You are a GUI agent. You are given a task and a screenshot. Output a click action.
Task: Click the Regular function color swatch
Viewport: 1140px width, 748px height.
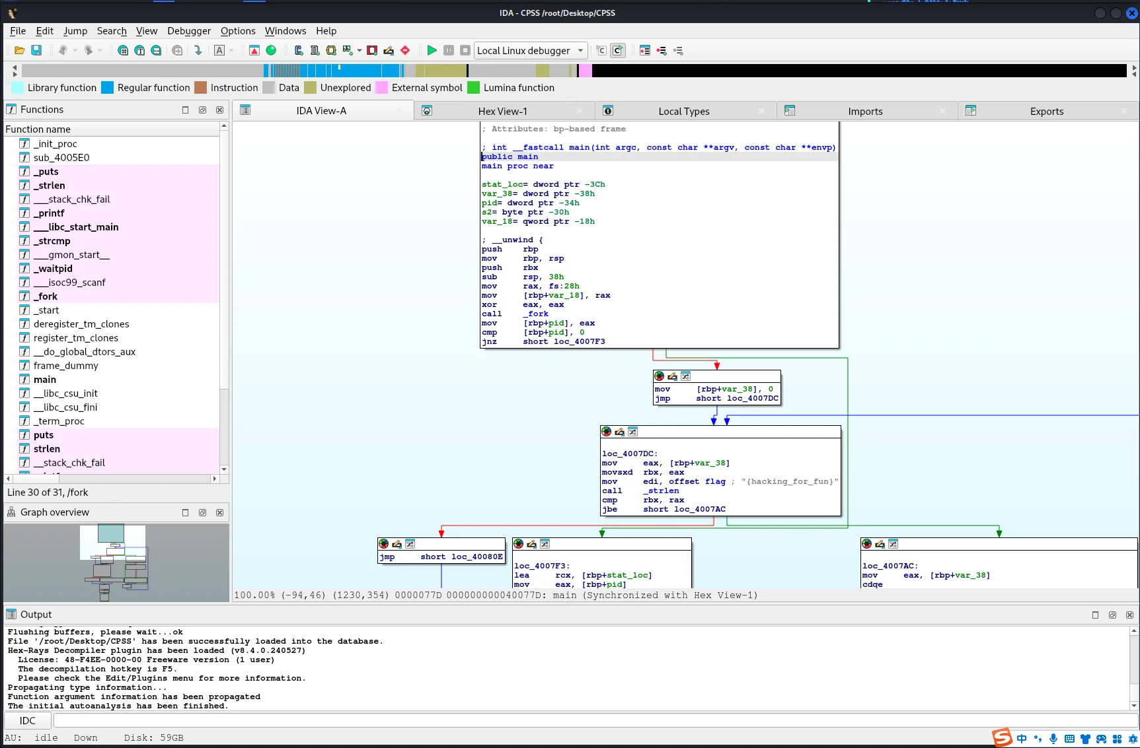tap(107, 88)
